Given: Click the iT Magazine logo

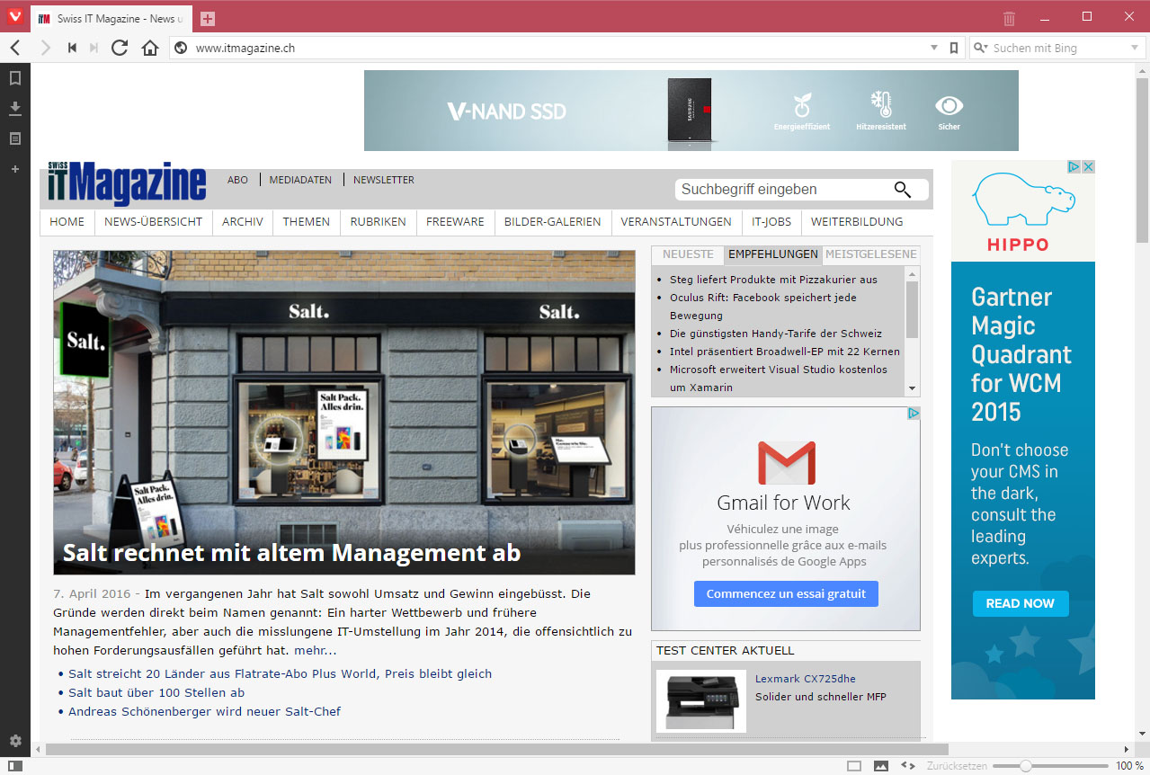Looking at the screenshot, I should pyautogui.click(x=128, y=184).
